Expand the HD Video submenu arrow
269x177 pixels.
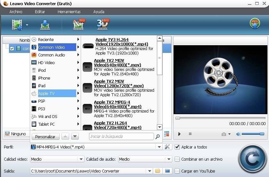[x=78, y=63]
